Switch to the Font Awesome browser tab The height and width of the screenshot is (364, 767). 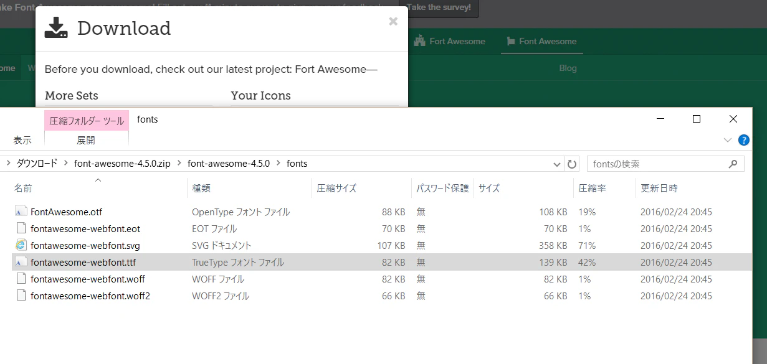542,41
